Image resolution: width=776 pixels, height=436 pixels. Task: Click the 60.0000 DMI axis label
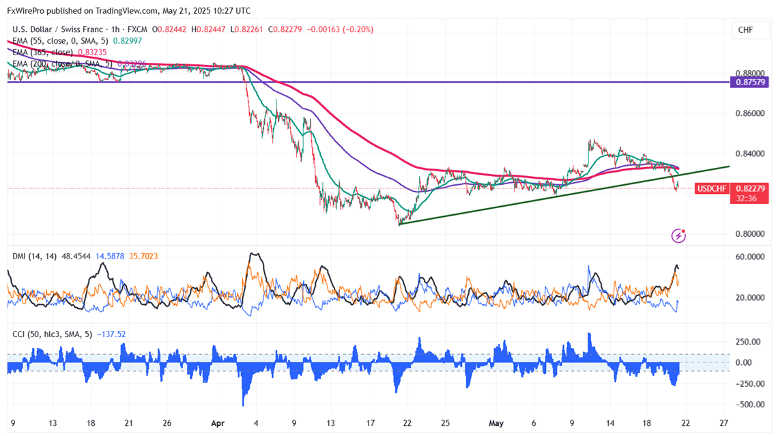click(x=750, y=257)
